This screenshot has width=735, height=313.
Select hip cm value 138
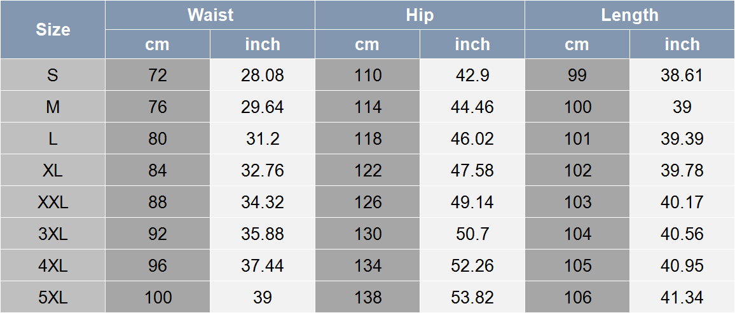[367, 297]
